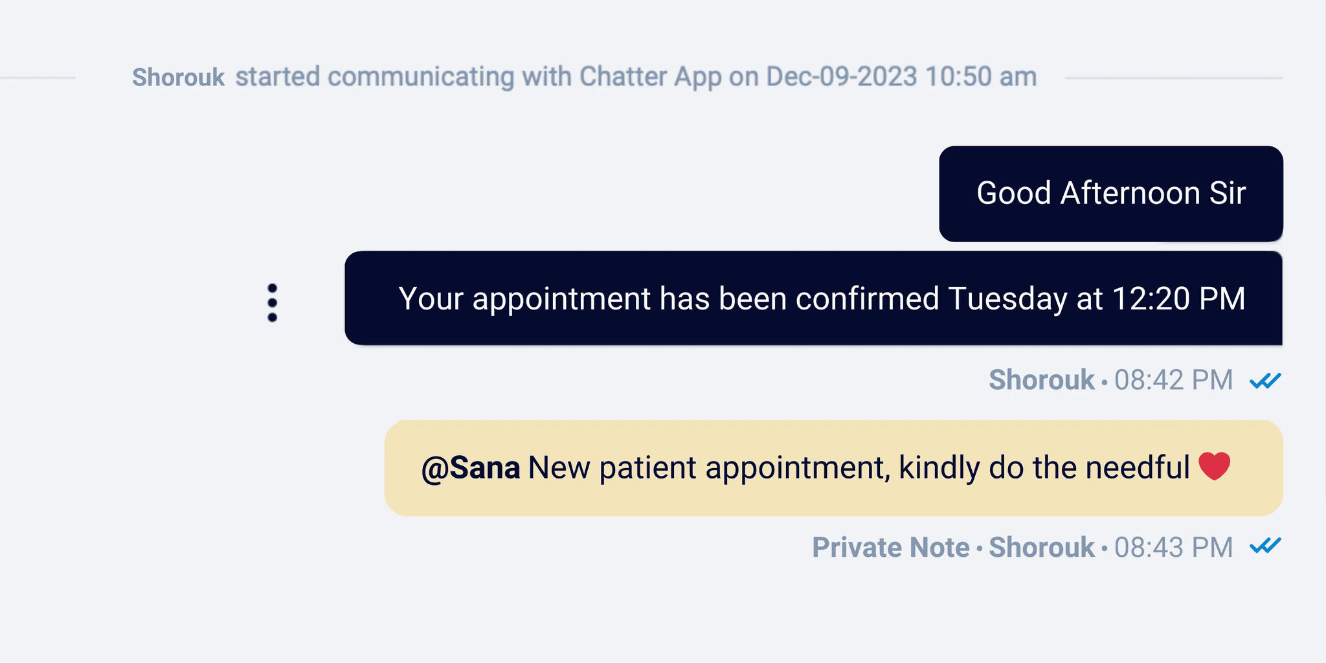Select the Good Afternoon Sir message bubble
1326x663 pixels.
[1110, 193]
